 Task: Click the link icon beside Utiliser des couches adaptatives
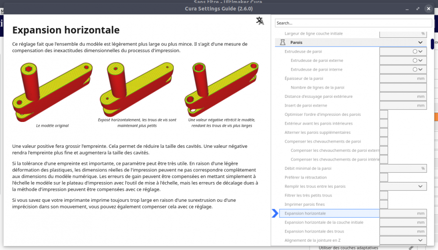(411, 248)
